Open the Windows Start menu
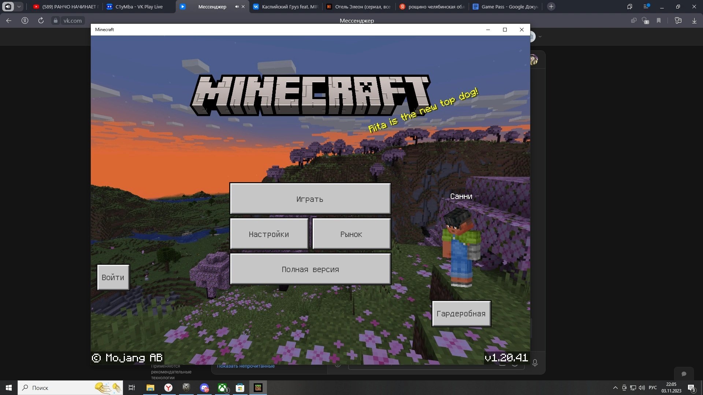 pos(9,388)
